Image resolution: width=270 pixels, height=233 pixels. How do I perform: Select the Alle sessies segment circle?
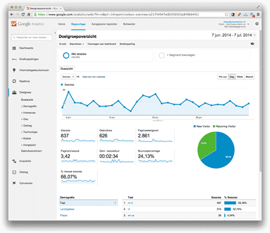66,56
